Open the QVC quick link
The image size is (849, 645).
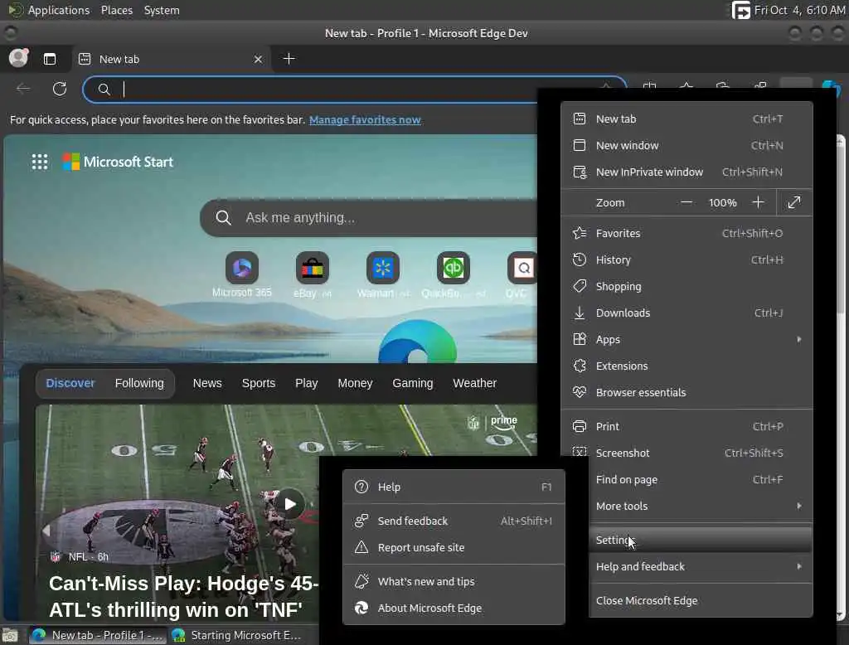click(x=521, y=274)
